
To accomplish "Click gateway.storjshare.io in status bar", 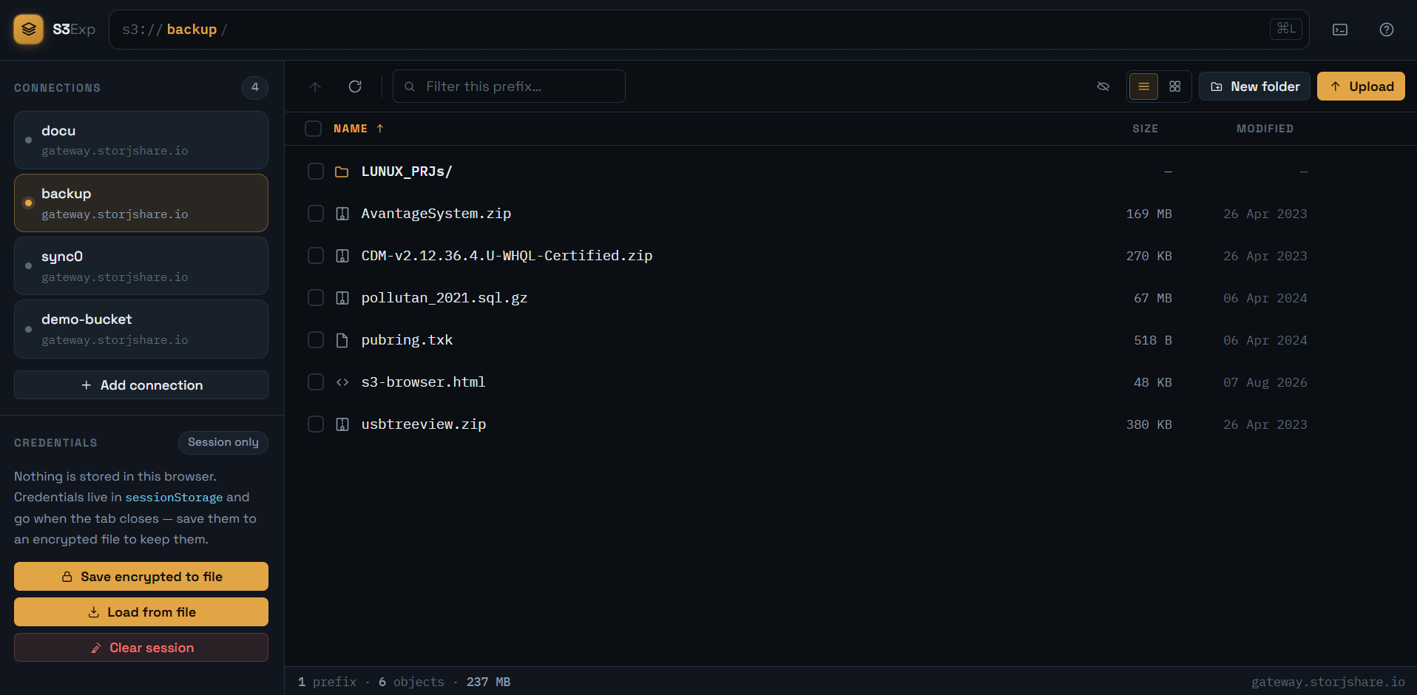I will pos(1328,682).
